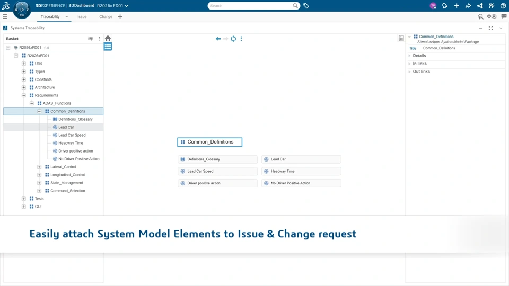
Task: Click the Definitions_Glossary diagram card
Action: click(217, 159)
